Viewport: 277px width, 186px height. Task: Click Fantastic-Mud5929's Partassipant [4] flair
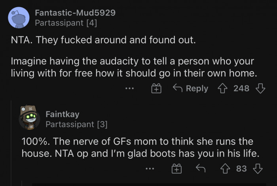tap(66, 23)
